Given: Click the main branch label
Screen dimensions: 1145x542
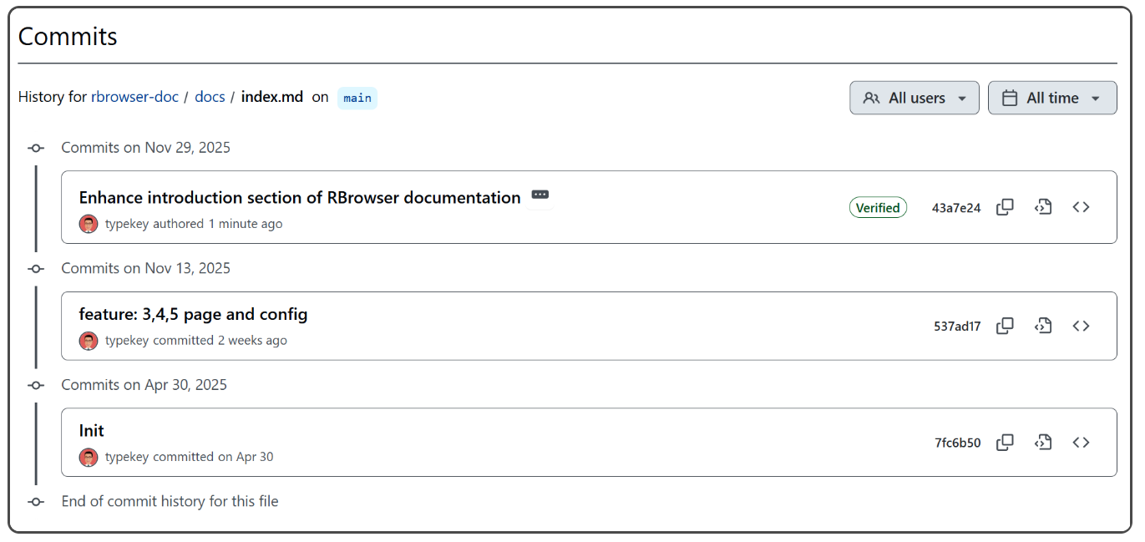Looking at the screenshot, I should click(x=357, y=98).
